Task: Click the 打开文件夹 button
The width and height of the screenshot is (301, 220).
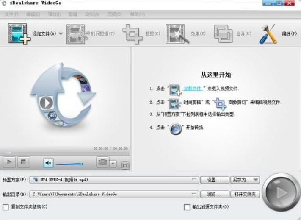Action: (x=245, y=194)
